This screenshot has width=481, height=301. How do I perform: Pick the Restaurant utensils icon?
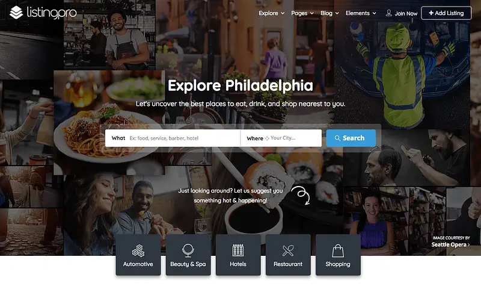tap(288, 250)
